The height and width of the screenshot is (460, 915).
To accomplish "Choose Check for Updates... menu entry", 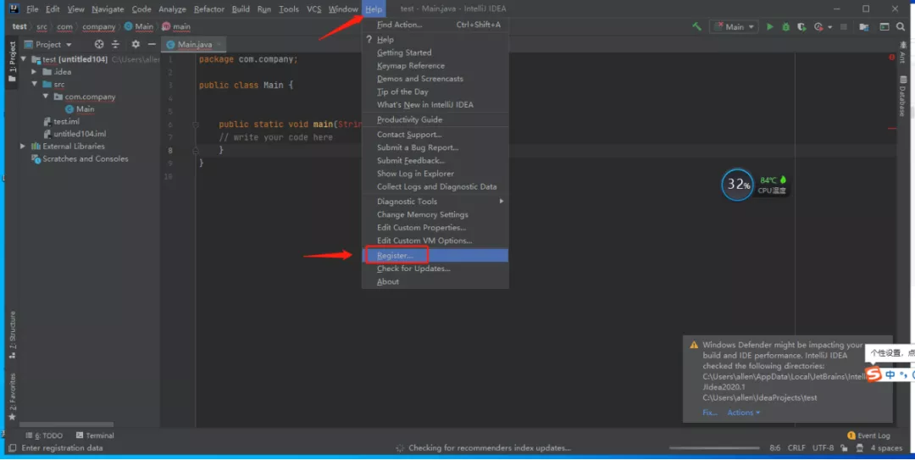I will coord(413,269).
